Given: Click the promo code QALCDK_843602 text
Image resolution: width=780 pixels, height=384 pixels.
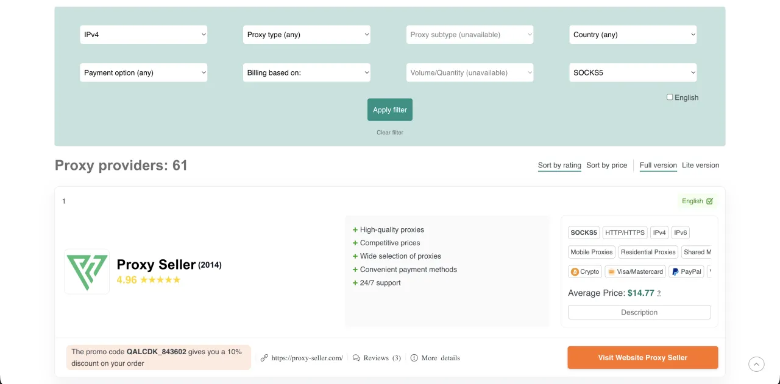Looking at the screenshot, I should click(x=156, y=352).
